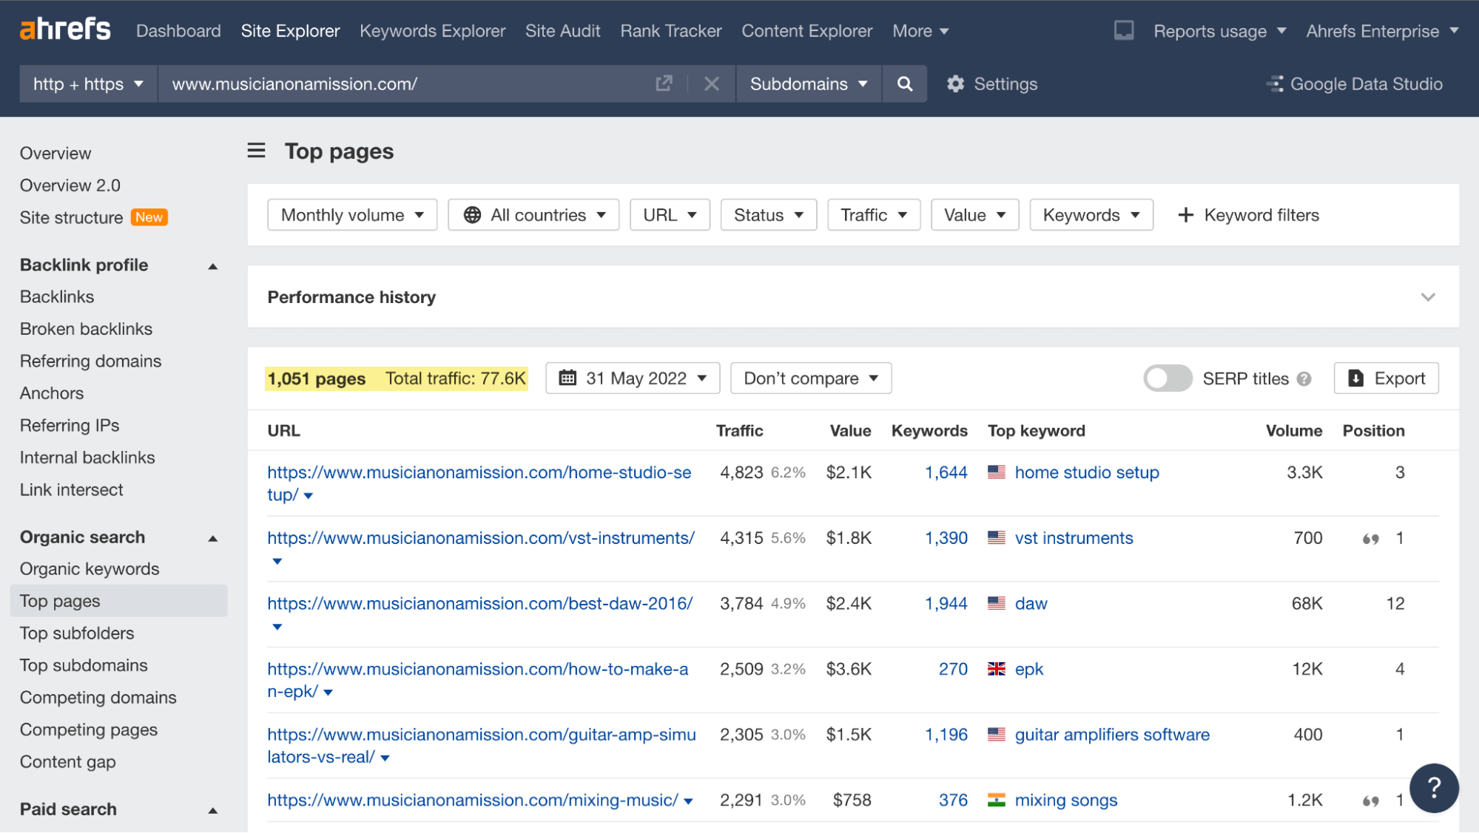Expand the Performance history panel
The image size is (1479, 833).
point(1428,297)
